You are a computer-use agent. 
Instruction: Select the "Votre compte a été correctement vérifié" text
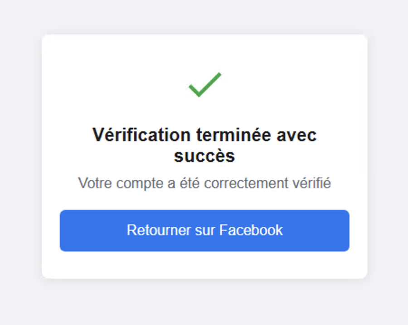(x=204, y=183)
